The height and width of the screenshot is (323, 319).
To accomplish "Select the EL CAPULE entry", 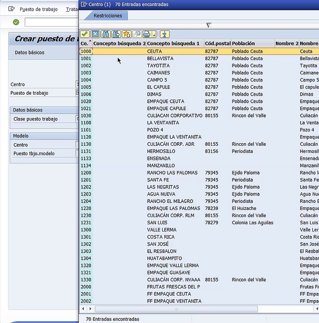I will point(158,87).
